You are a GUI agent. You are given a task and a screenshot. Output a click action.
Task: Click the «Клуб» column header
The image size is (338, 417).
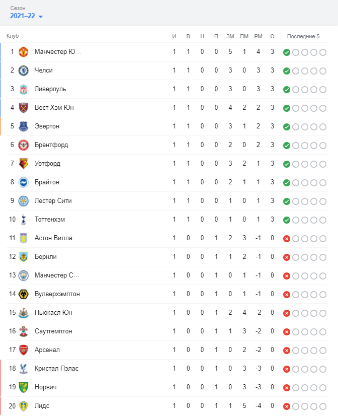click(13, 36)
